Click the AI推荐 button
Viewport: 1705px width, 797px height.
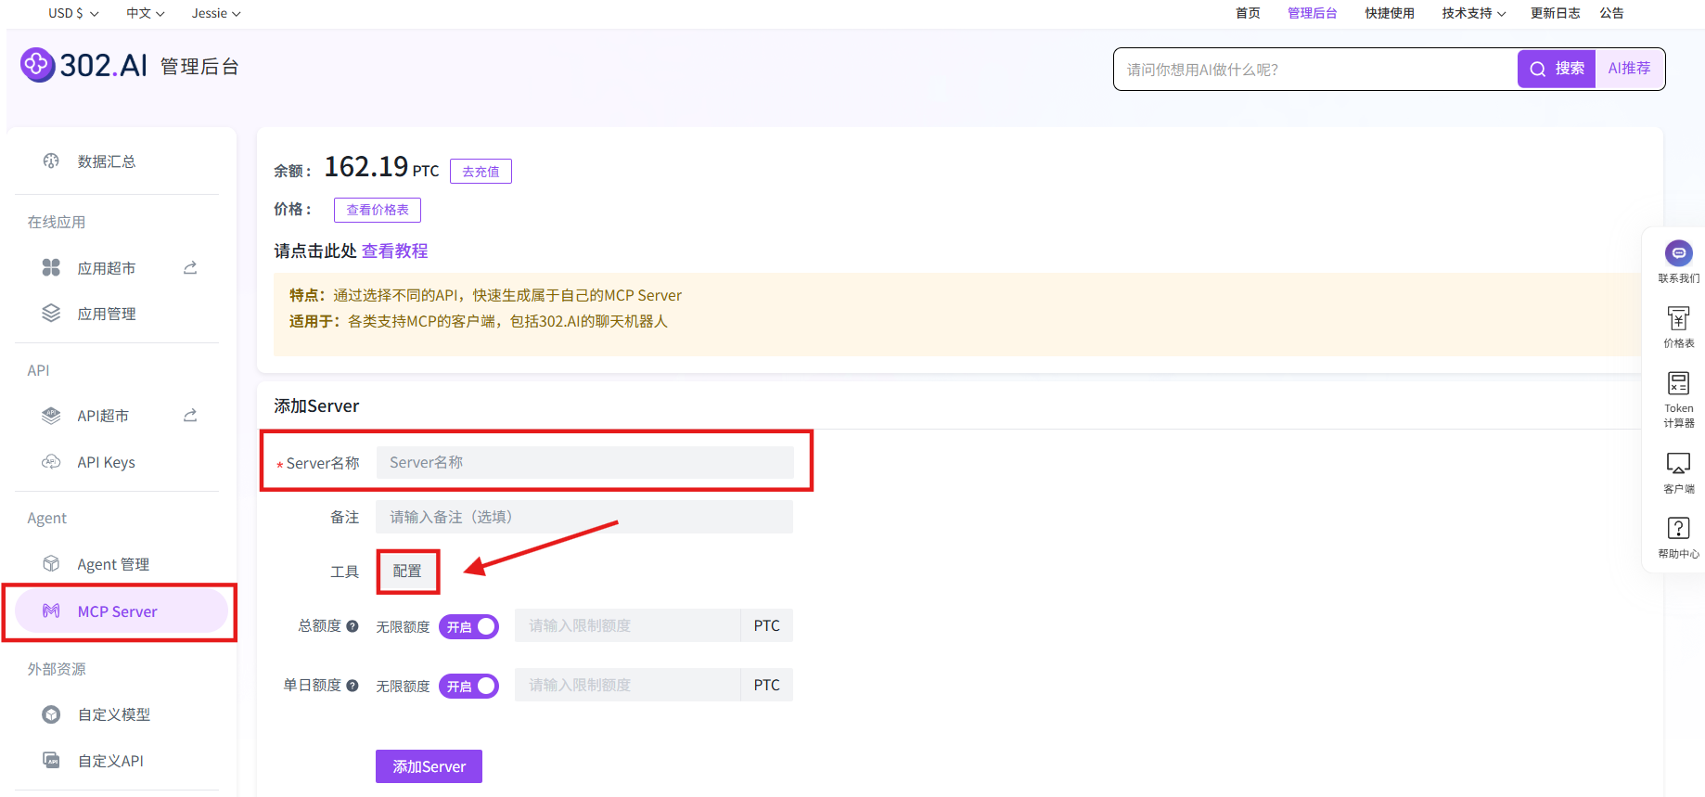tap(1629, 69)
